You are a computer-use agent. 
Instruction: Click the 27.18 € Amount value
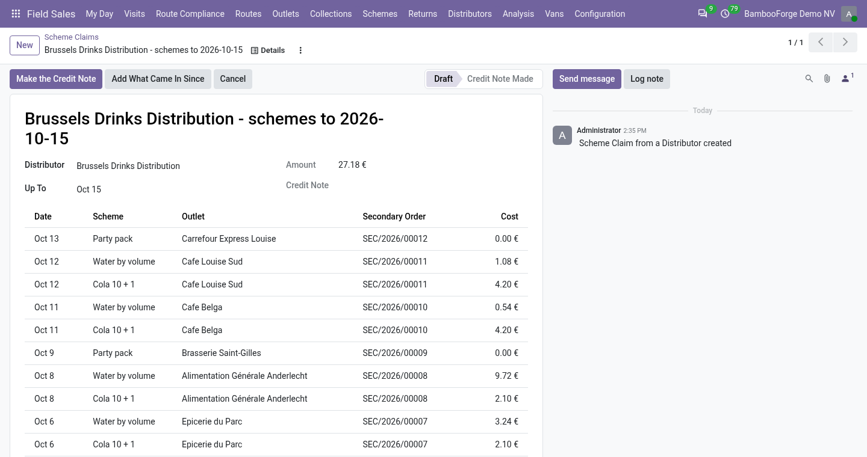tap(352, 165)
